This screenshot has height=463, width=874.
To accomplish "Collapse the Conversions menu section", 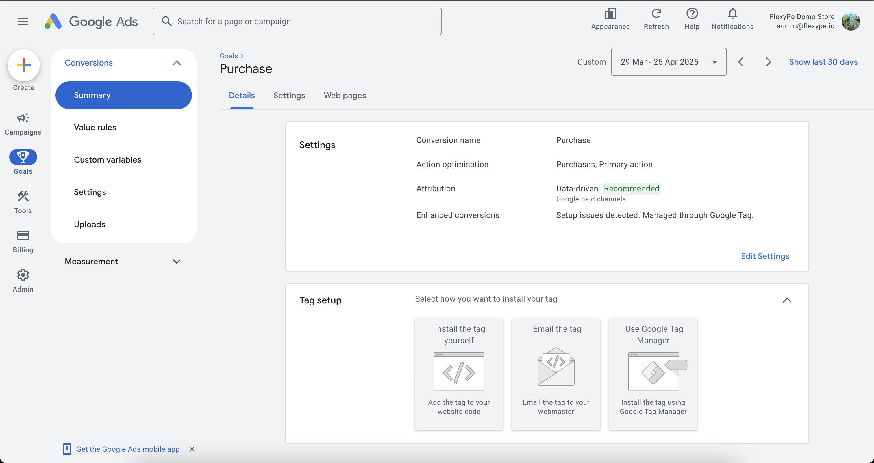I will [x=176, y=63].
